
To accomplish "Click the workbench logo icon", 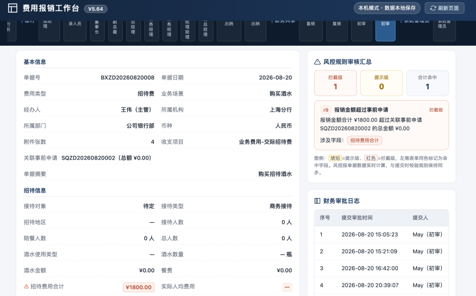I will tap(13, 8).
